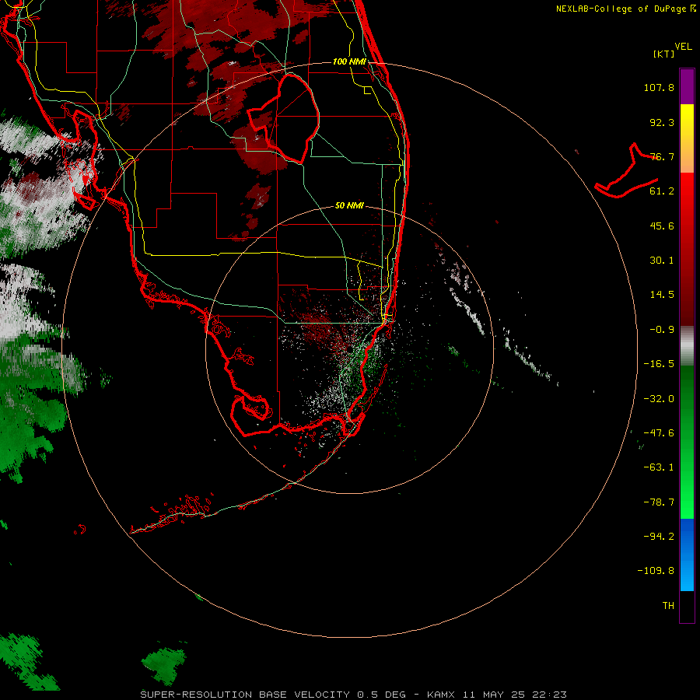Select the 14.5 value on velocity scale
The image size is (700, 700).
[662, 295]
